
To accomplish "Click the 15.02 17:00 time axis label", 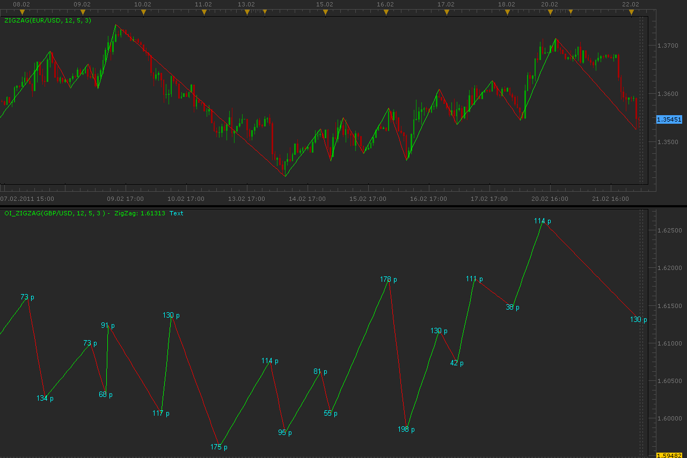I will (368, 198).
